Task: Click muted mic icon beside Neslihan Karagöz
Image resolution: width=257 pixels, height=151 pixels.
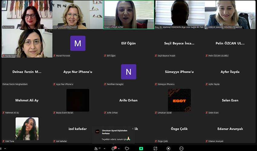Action: click(105, 84)
